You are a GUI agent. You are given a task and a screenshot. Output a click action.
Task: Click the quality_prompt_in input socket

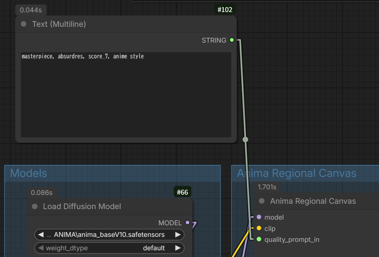tap(259, 239)
